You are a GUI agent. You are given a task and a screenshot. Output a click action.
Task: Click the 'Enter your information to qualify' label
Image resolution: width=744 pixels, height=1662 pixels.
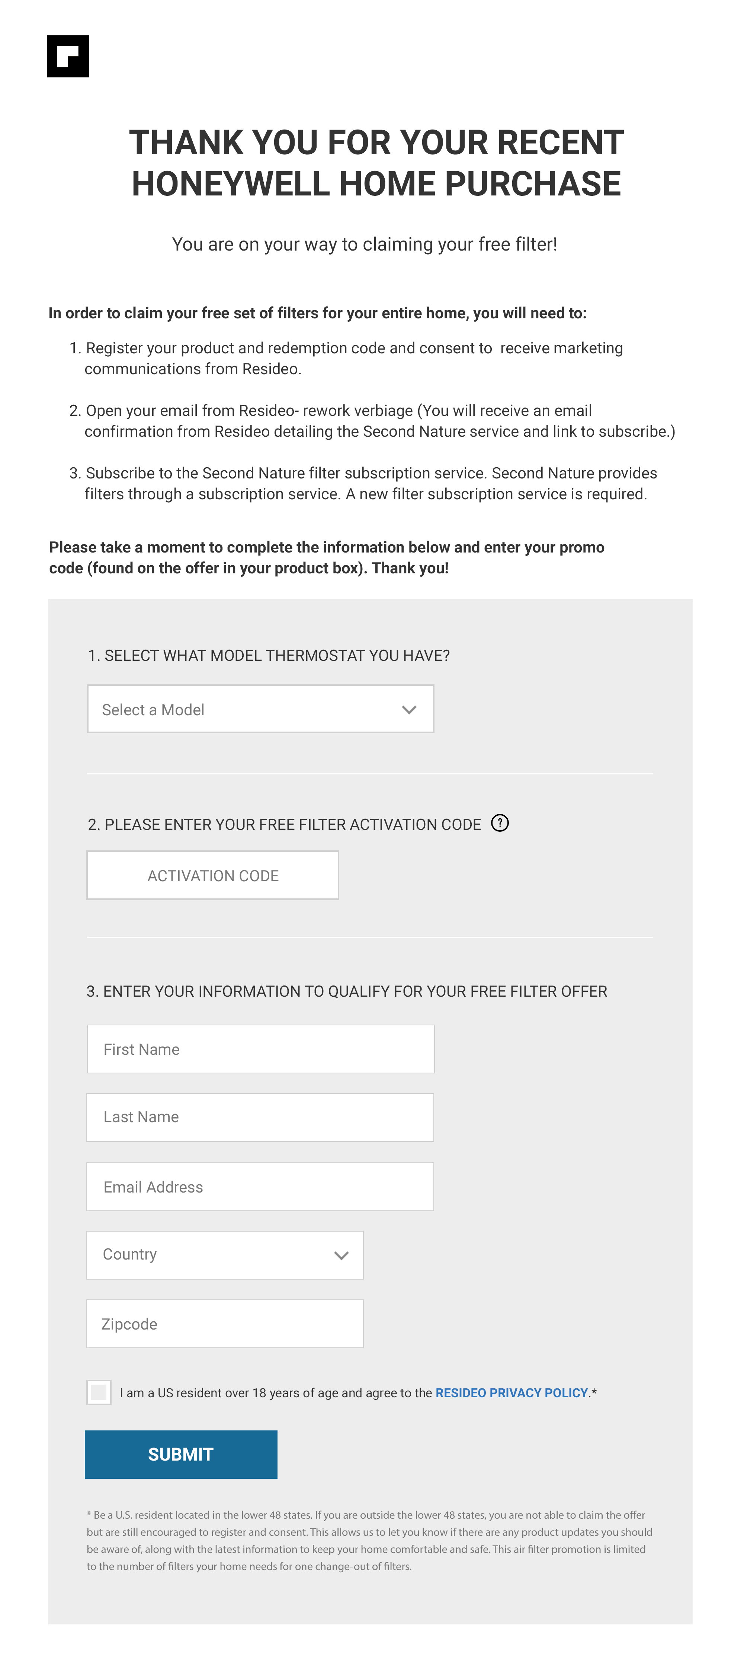click(x=347, y=991)
